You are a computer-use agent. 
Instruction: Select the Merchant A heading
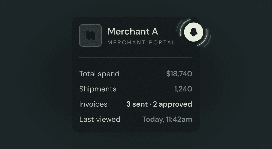(x=133, y=31)
